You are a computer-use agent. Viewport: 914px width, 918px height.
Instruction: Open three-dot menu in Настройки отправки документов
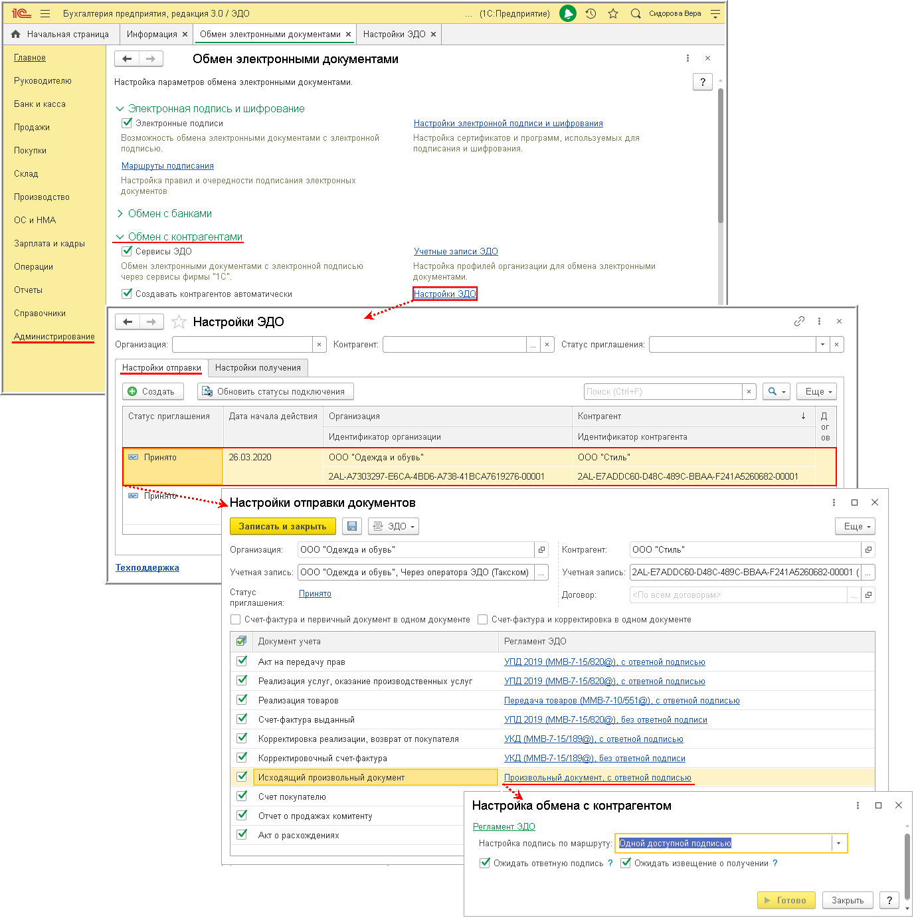click(x=834, y=502)
